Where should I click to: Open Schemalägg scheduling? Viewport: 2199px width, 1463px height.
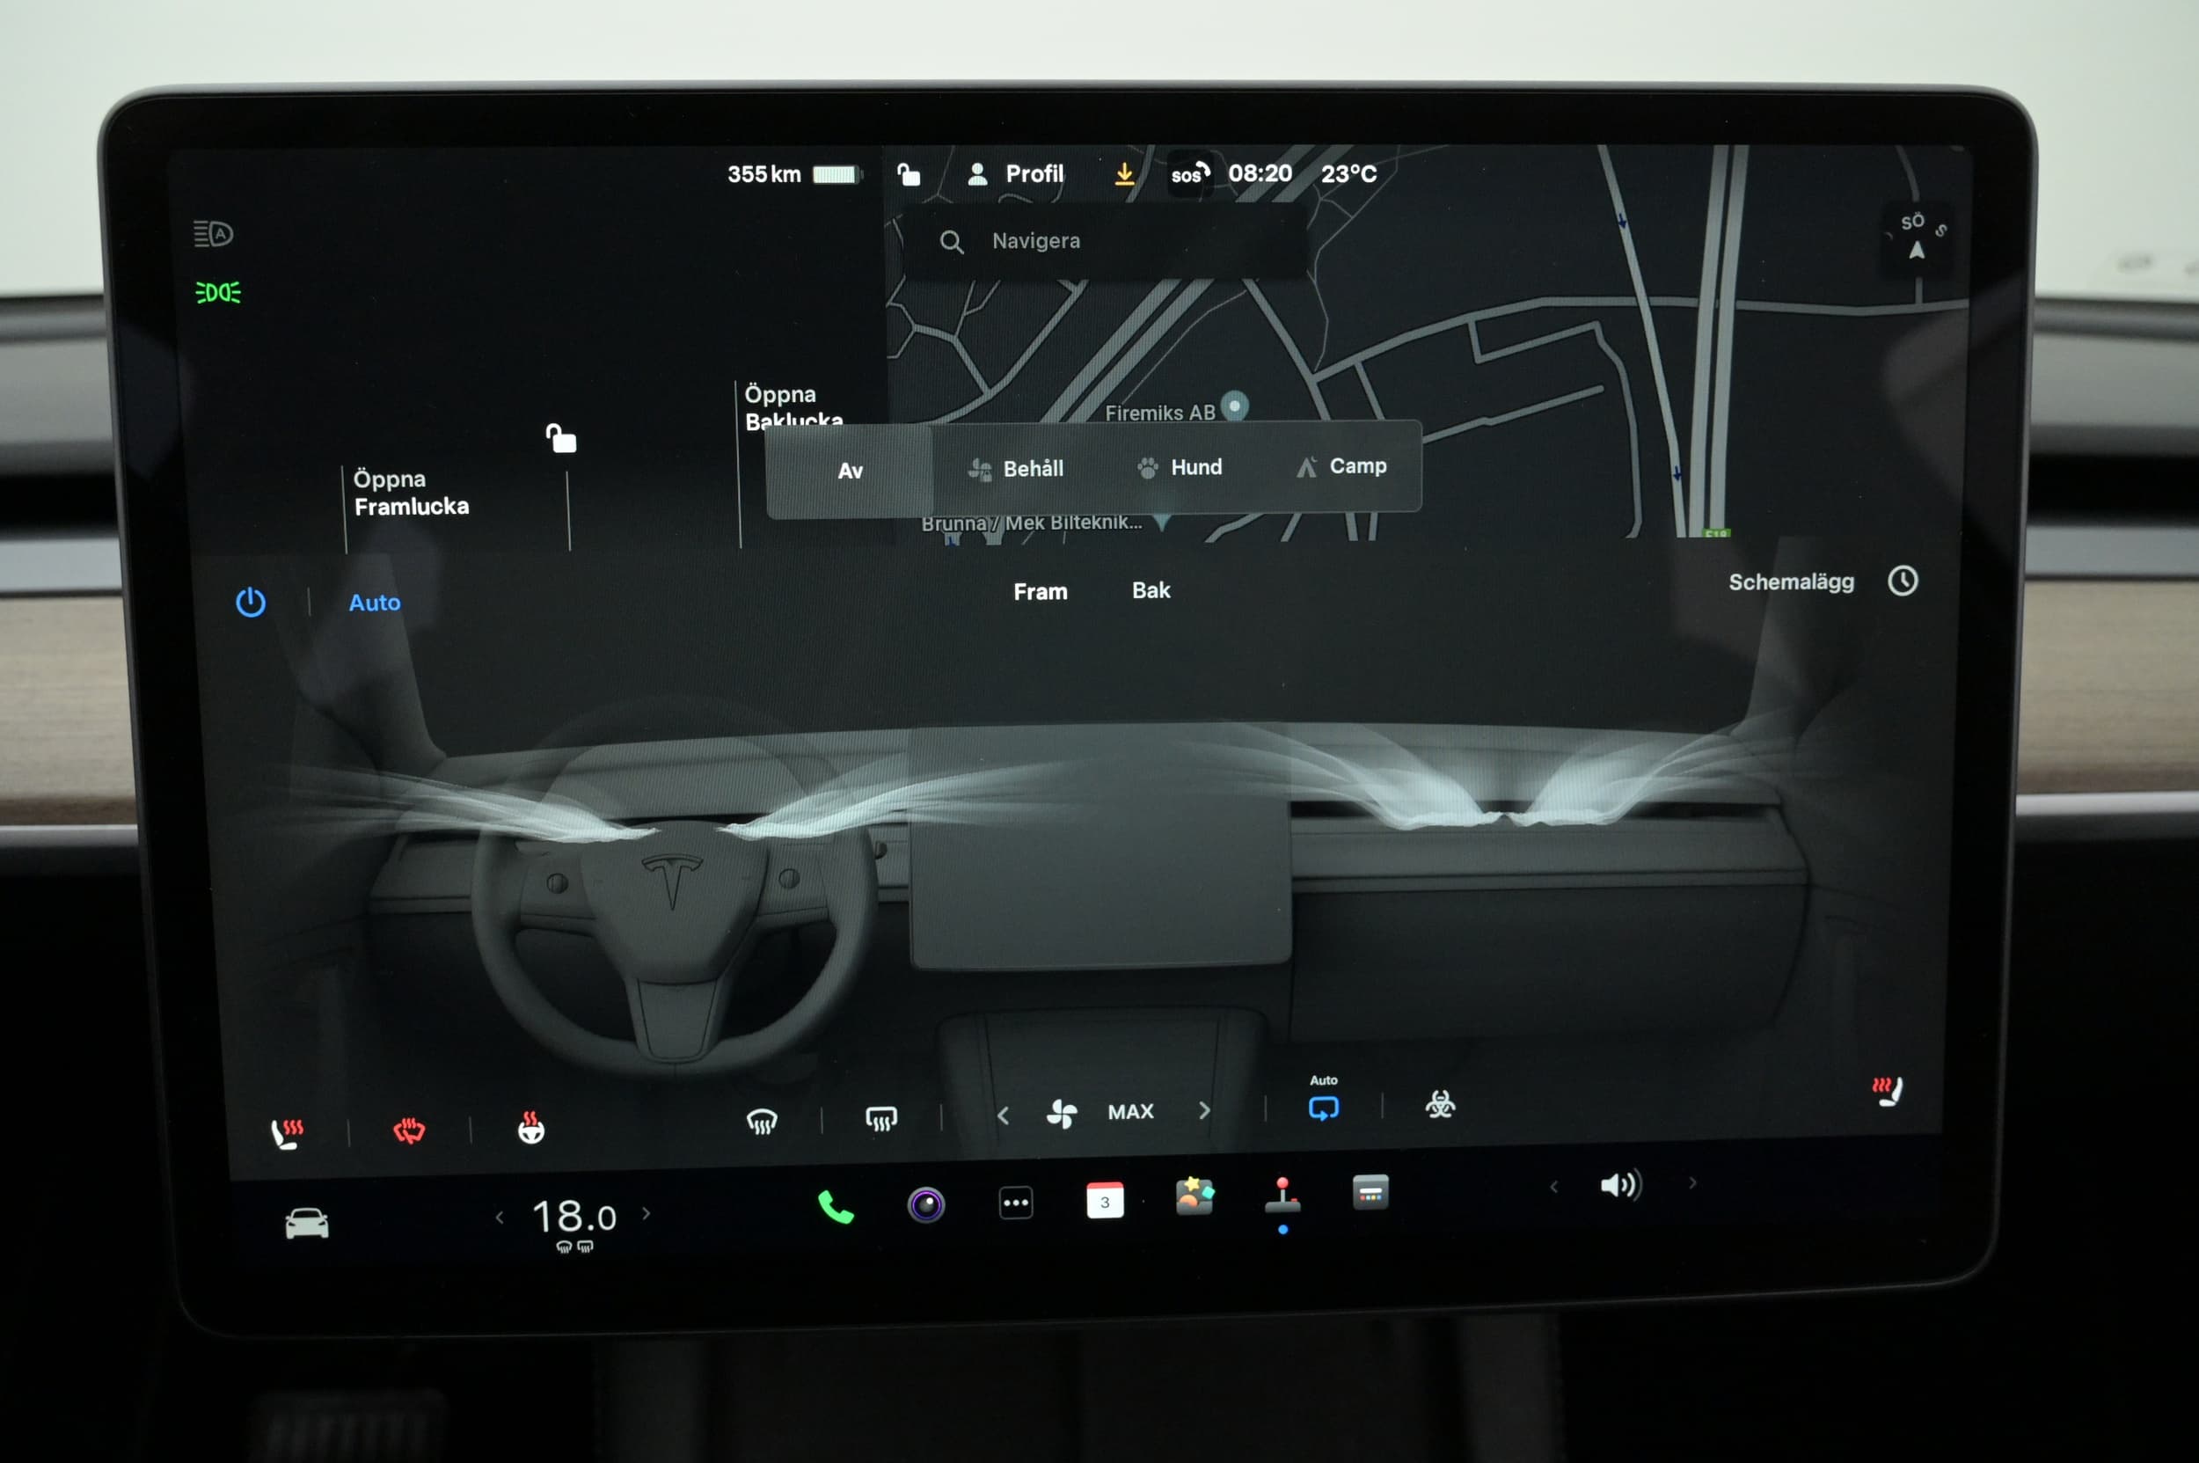1791,582
